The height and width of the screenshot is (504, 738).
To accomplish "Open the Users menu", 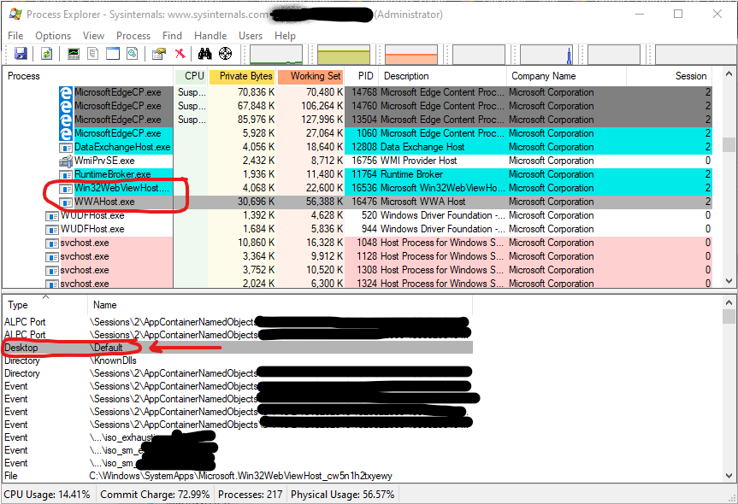I will pyautogui.click(x=251, y=36).
